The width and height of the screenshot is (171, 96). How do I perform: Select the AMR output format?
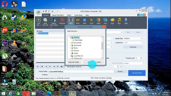126,21
